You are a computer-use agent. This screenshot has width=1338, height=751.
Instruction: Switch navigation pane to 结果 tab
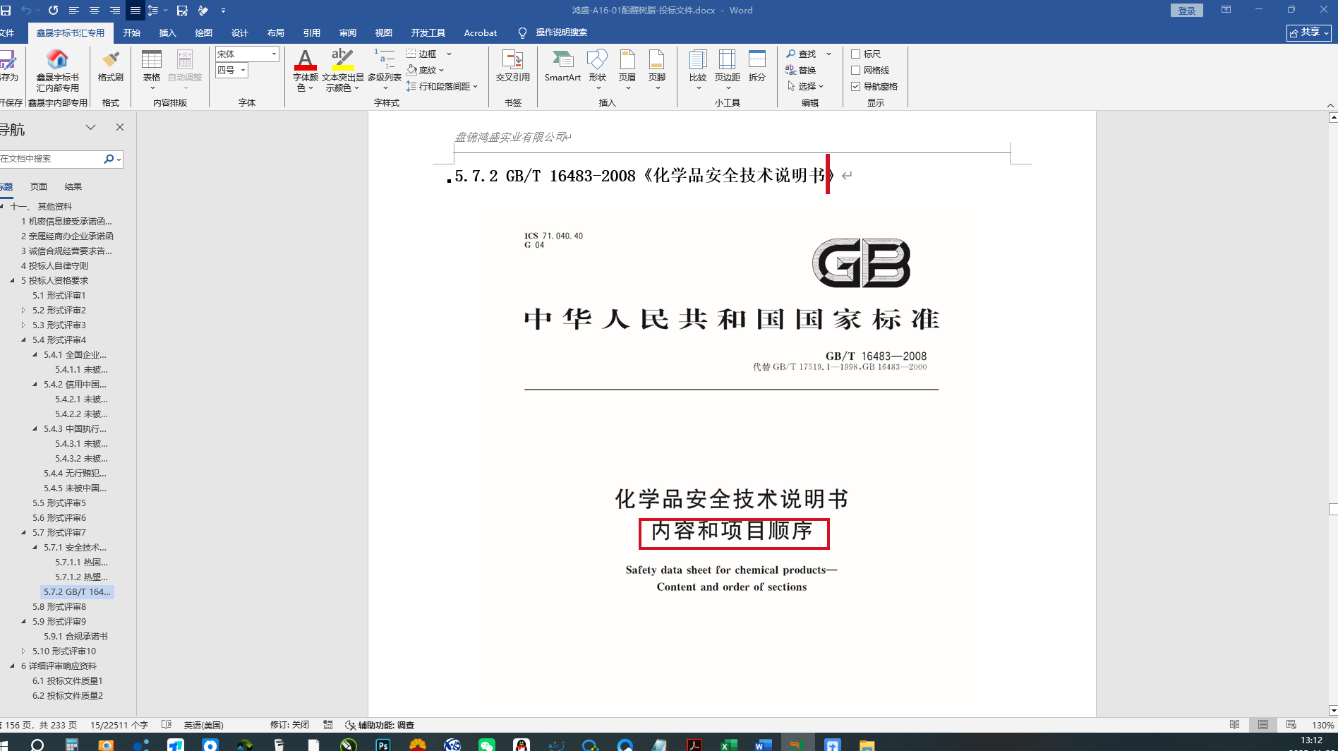[73, 186]
